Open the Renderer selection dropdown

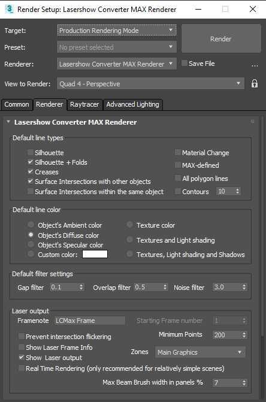(x=117, y=64)
